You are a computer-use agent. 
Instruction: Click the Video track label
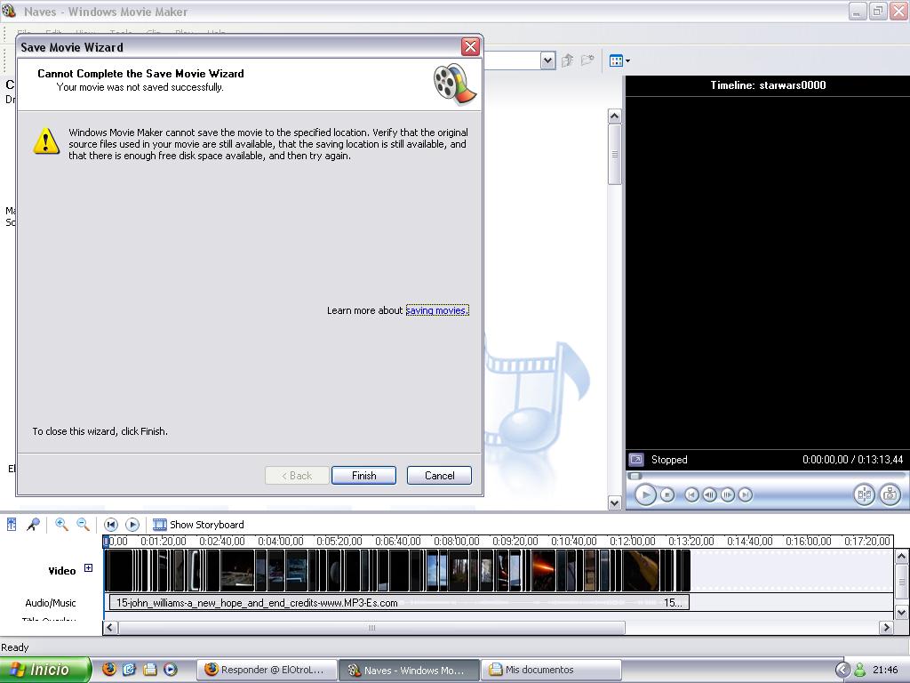61,571
